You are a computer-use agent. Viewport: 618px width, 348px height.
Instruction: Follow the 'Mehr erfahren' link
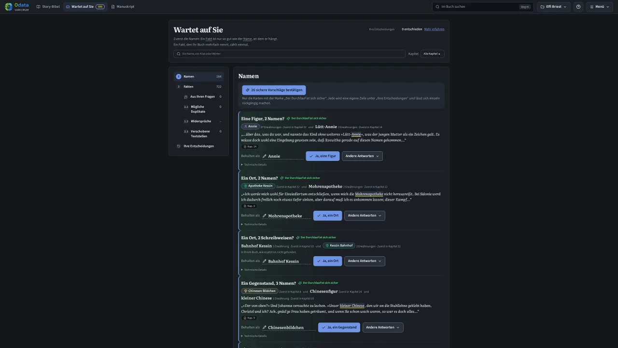[434, 29]
